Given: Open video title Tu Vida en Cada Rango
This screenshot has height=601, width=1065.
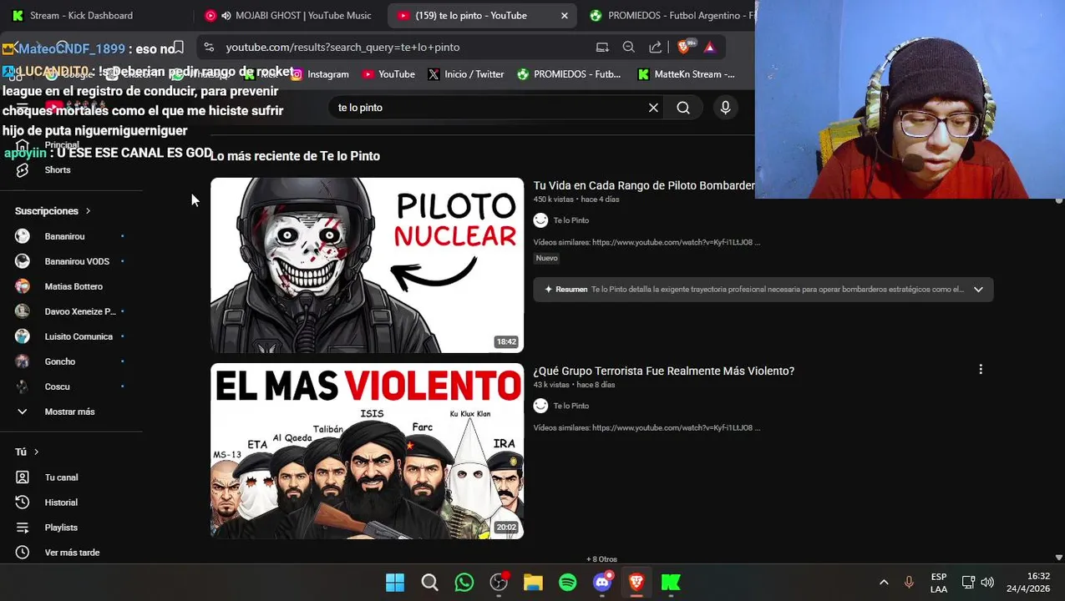Looking at the screenshot, I should point(644,185).
